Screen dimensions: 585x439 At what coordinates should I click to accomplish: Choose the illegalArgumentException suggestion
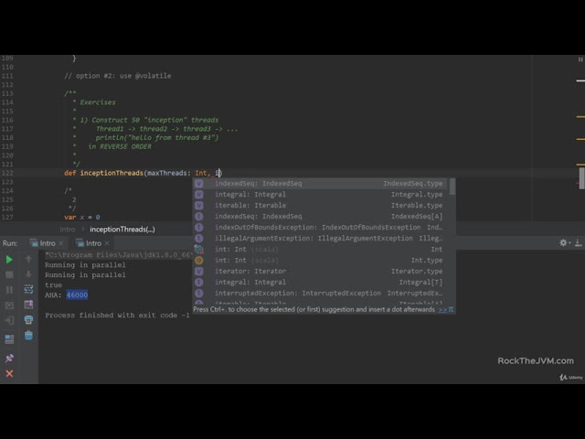pyautogui.click(x=321, y=238)
